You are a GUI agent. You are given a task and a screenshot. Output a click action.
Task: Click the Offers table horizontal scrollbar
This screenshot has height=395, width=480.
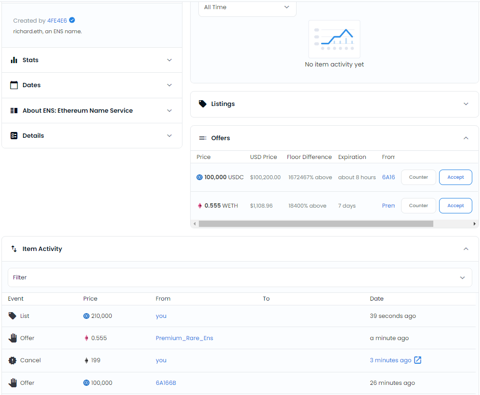pos(316,224)
